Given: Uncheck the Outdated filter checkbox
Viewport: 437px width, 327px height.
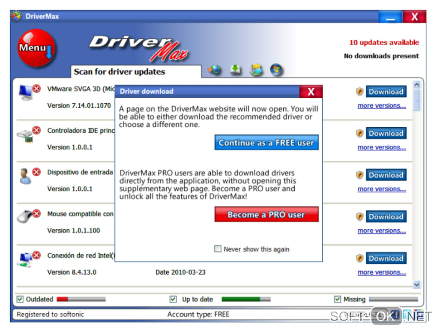Looking at the screenshot, I should (x=20, y=299).
